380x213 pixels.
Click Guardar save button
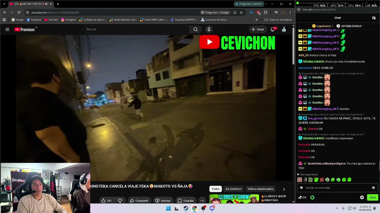(x=186, y=201)
